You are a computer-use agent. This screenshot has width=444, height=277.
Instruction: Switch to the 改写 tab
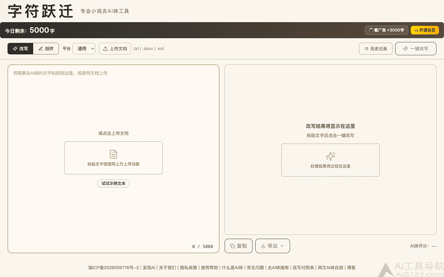coord(20,49)
